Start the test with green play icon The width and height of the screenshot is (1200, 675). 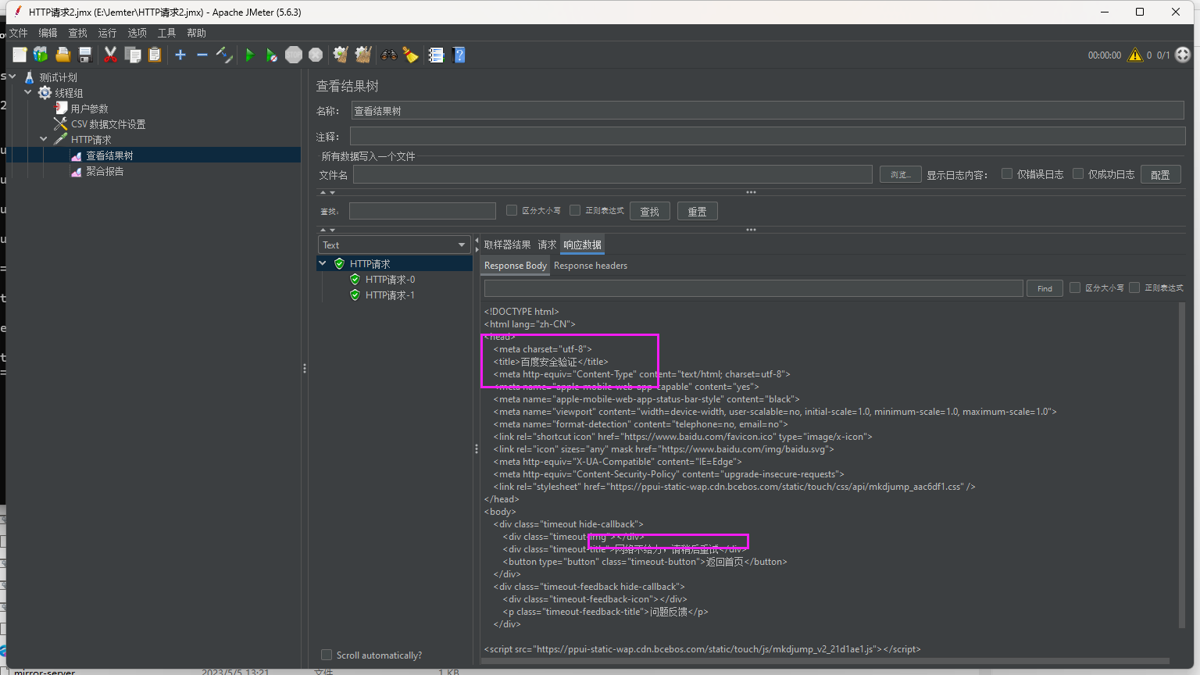250,55
